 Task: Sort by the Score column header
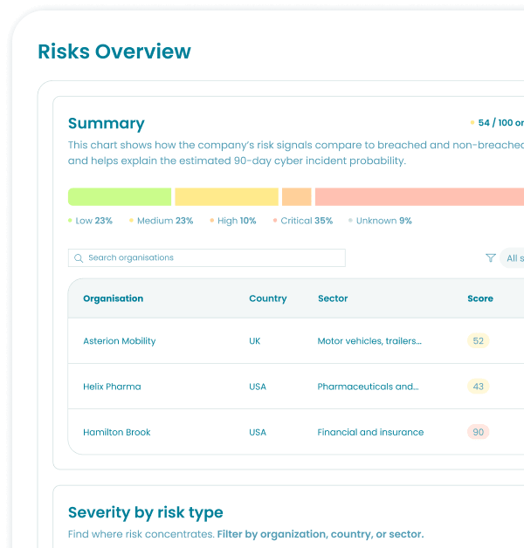coord(480,298)
